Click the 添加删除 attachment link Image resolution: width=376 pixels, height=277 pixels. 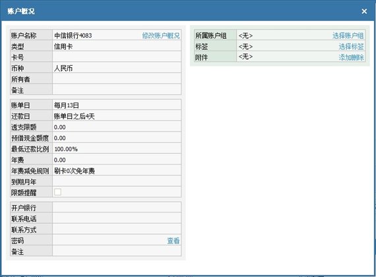coord(351,57)
